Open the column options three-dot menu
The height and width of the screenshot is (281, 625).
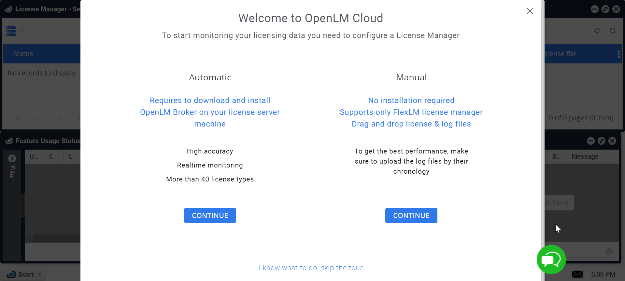[x=618, y=54]
